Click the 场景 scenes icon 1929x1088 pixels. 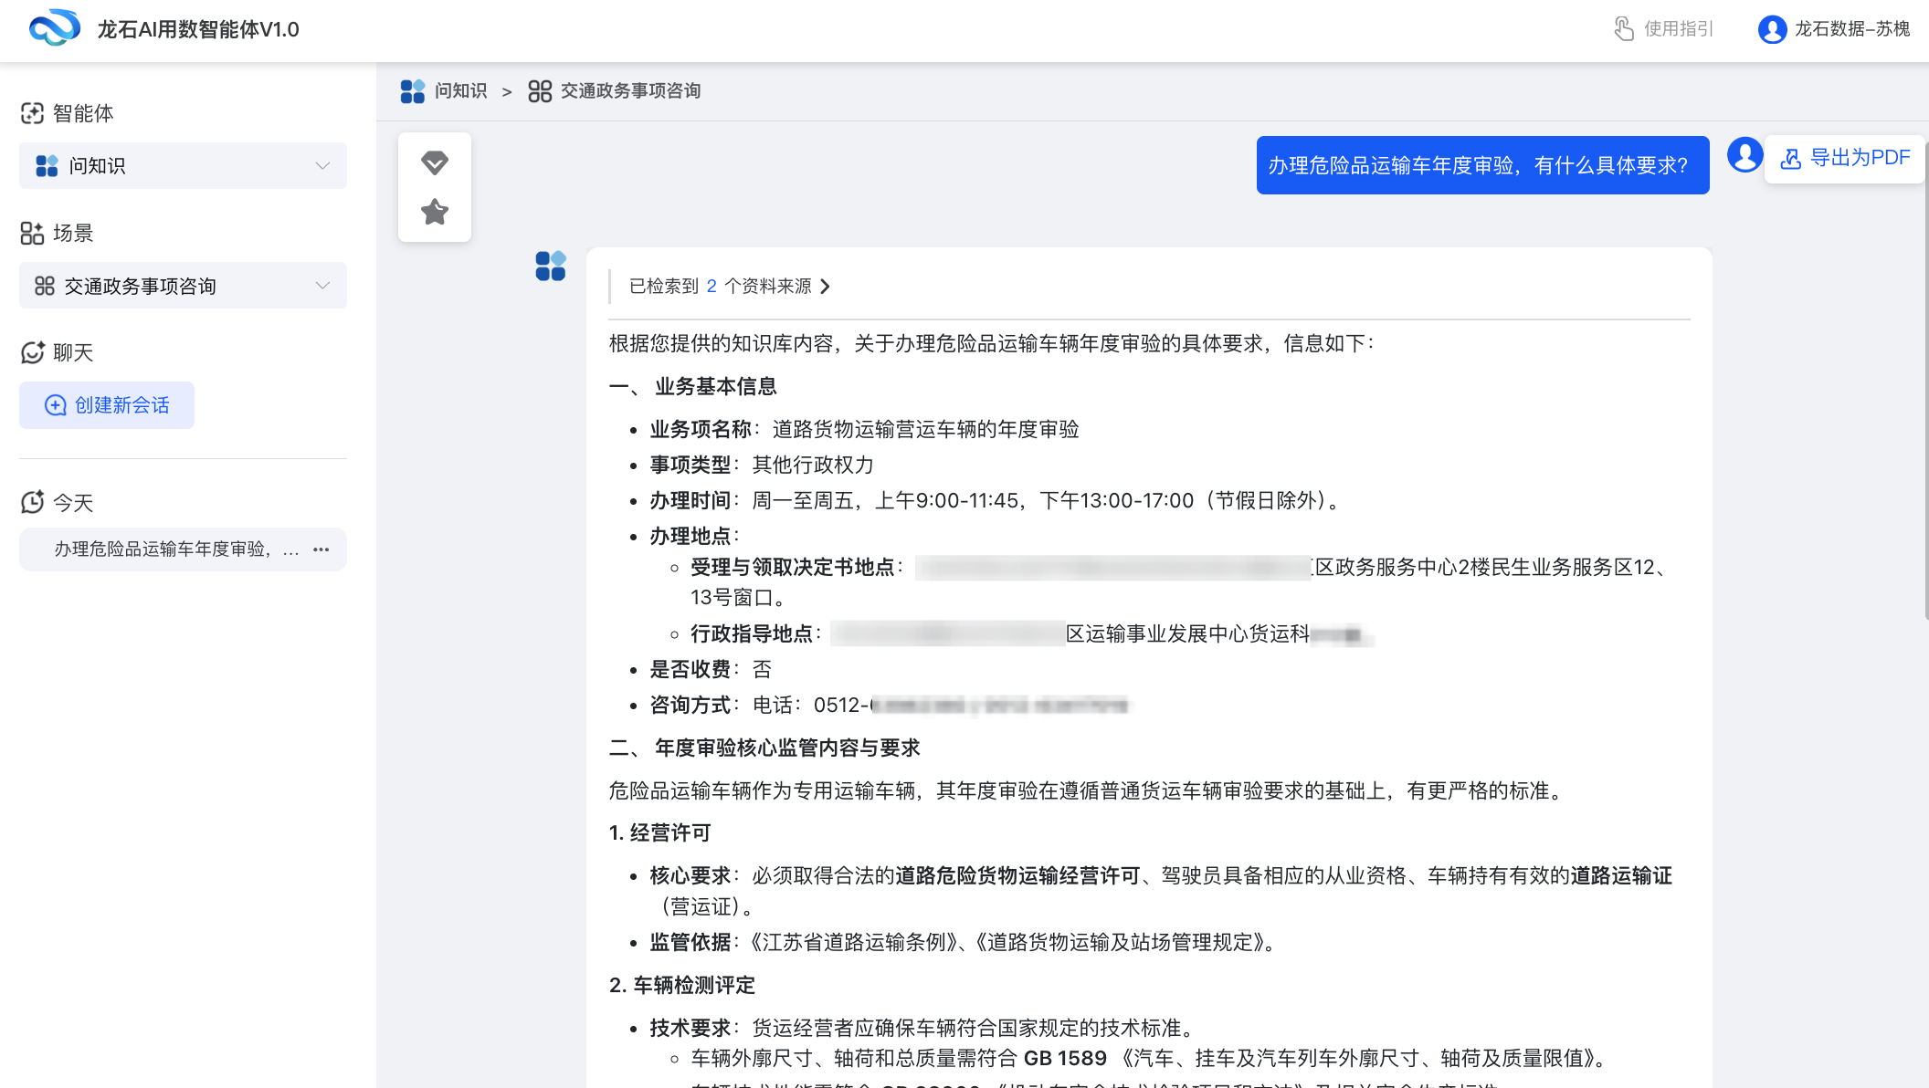click(32, 233)
